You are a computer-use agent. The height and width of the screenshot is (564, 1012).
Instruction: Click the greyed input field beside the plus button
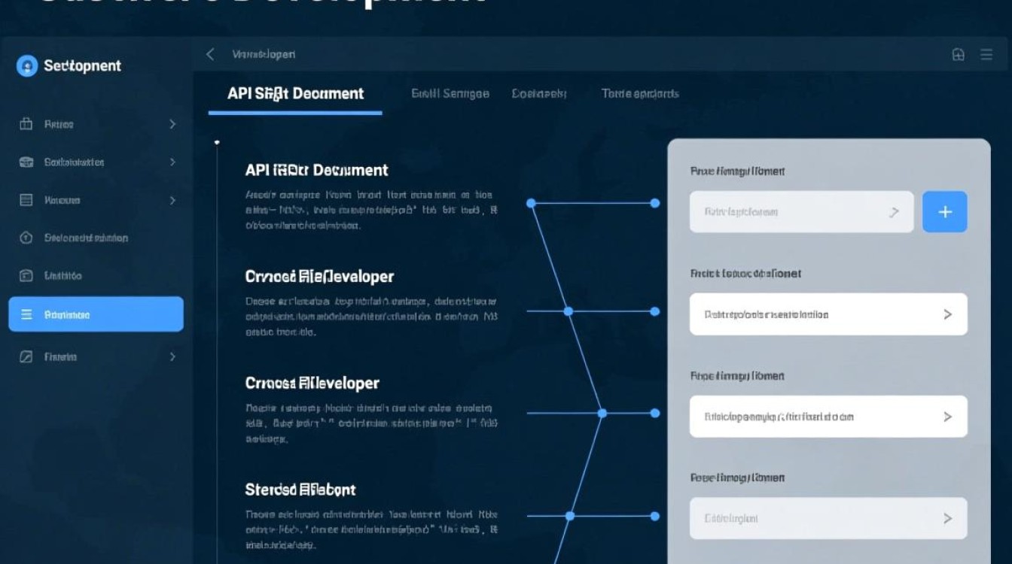tap(801, 212)
